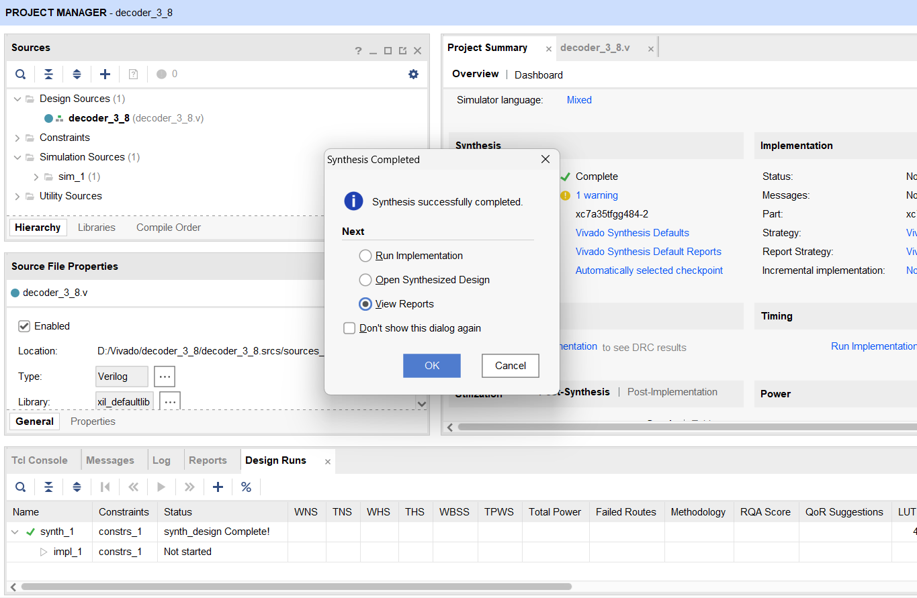
Task: Browse file Type with ellipsis button
Action: tap(165, 377)
